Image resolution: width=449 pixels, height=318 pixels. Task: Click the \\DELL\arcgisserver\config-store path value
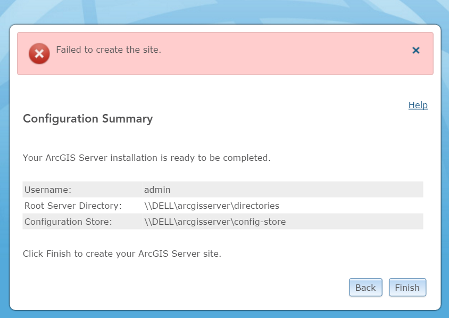215,222
